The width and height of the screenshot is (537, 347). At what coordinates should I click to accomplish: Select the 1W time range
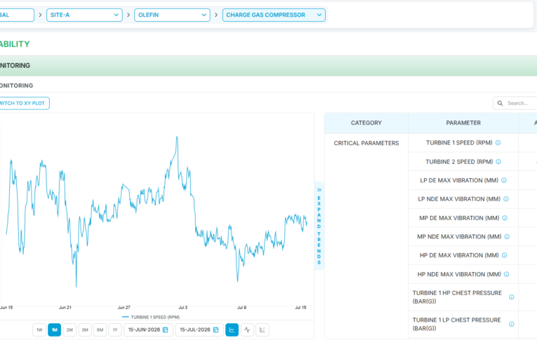point(39,330)
